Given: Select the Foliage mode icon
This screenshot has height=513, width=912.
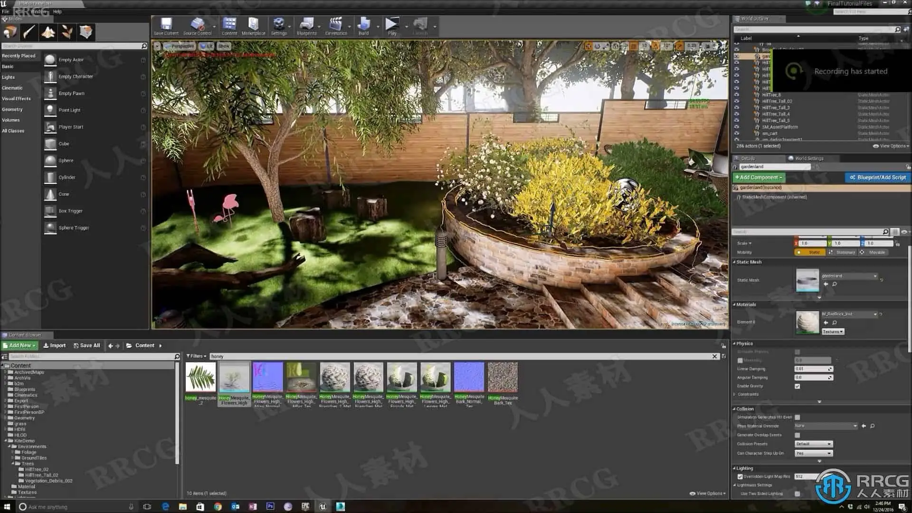Looking at the screenshot, I should pos(67,32).
